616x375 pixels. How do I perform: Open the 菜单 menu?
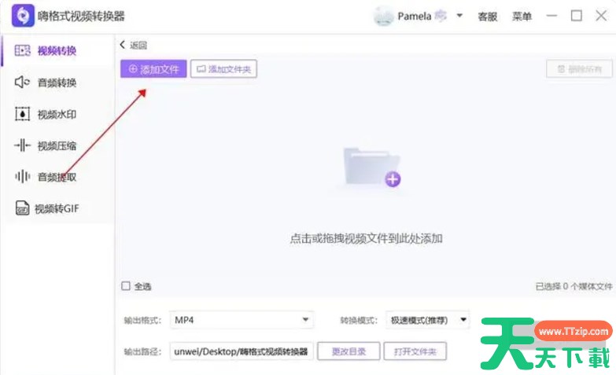522,17
